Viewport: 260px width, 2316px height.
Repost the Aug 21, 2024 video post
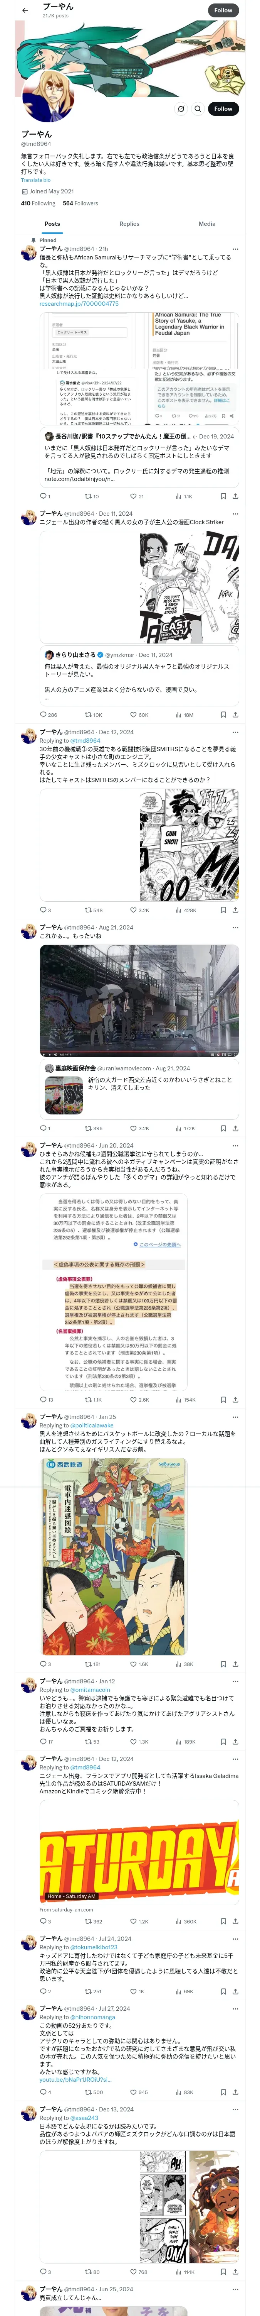click(93, 1128)
